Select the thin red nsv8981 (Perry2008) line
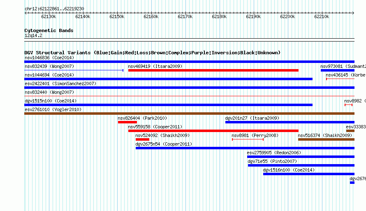Screen dimensions: 366x211 pyautogui.click(x=248, y=139)
